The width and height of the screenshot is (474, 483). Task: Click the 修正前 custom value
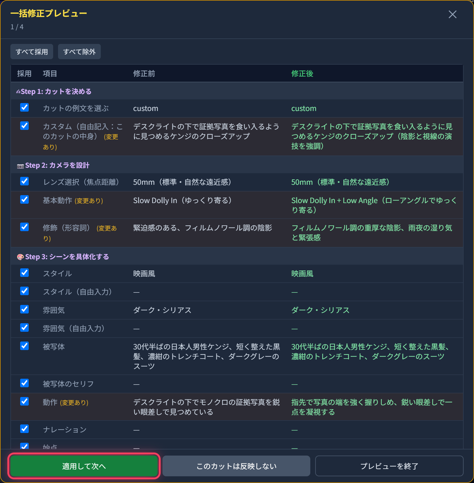(146, 108)
